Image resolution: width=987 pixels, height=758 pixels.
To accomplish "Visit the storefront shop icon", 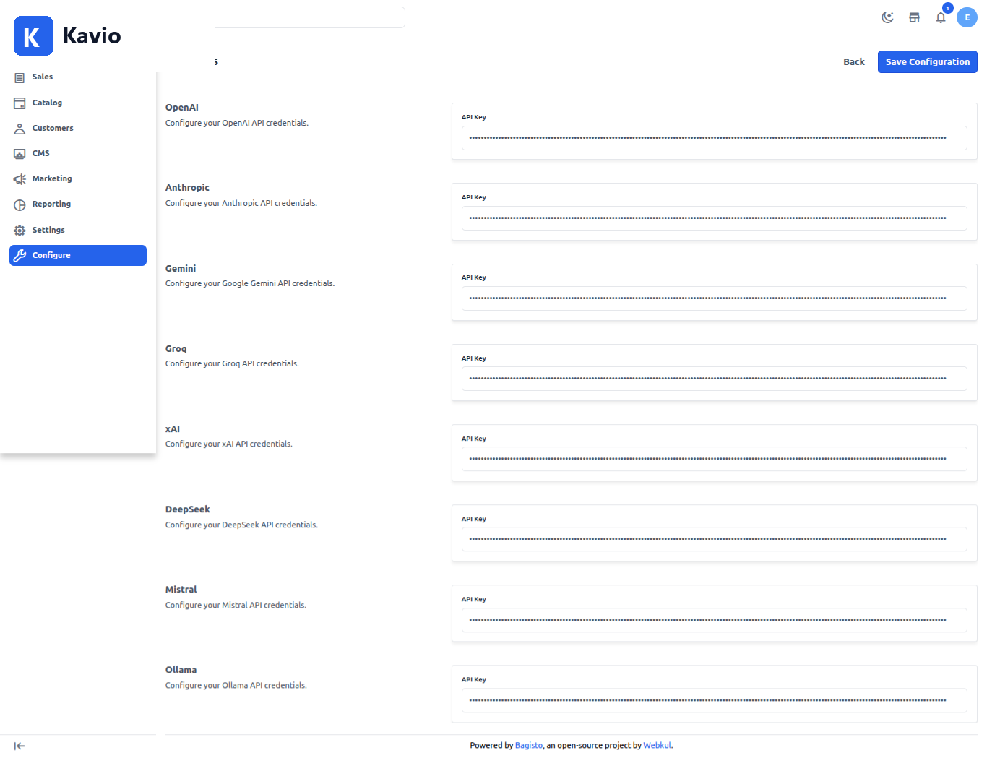I will (x=914, y=17).
